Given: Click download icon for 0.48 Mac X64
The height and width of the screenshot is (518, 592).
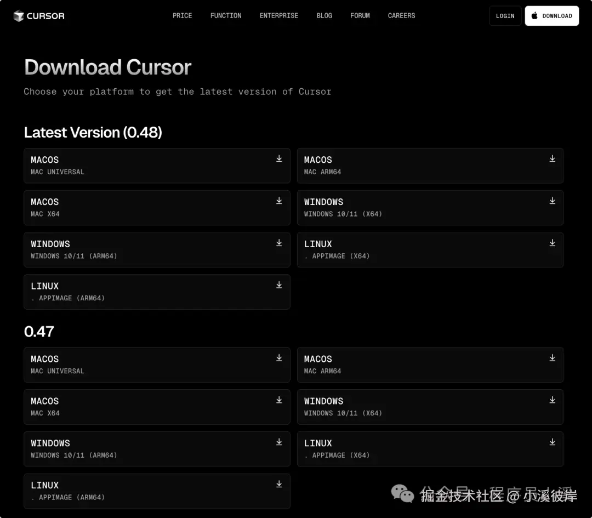Looking at the screenshot, I should tap(279, 201).
